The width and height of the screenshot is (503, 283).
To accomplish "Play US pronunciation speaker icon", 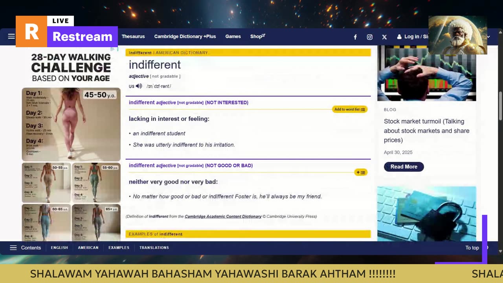I will 139,86.
